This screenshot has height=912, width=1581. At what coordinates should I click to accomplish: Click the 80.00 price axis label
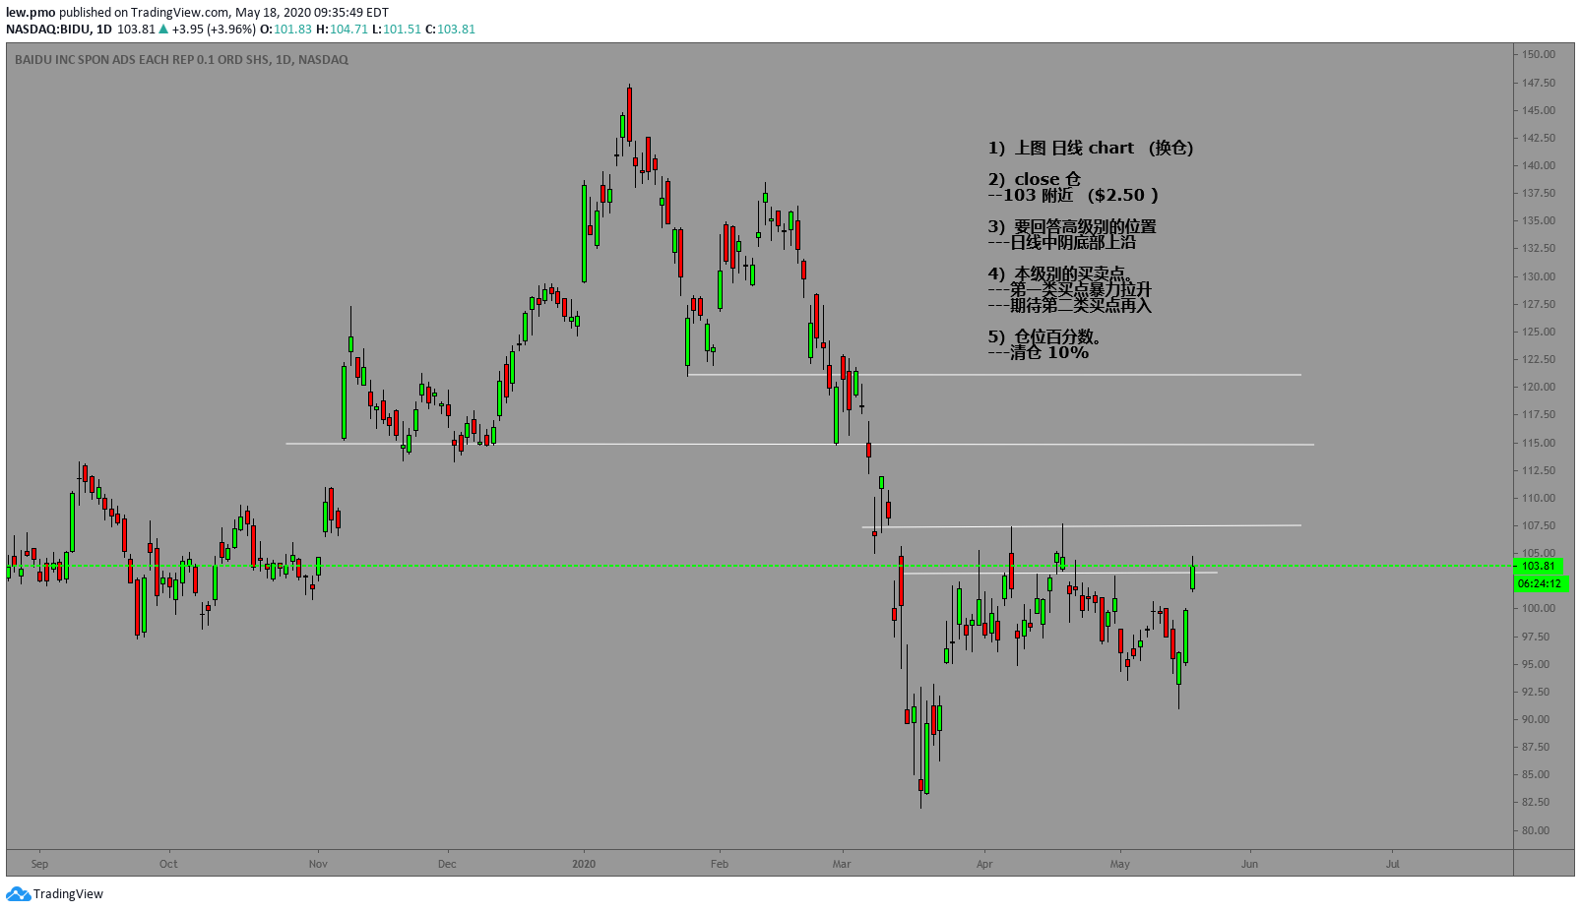[1536, 830]
